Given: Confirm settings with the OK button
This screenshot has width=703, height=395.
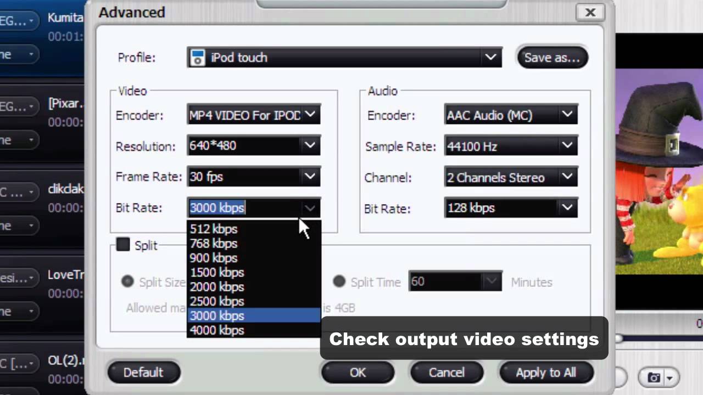Looking at the screenshot, I should (358, 373).
